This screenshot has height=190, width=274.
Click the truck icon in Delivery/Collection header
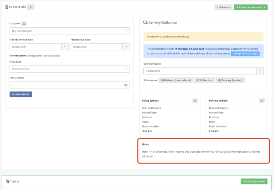coord(145,23)
